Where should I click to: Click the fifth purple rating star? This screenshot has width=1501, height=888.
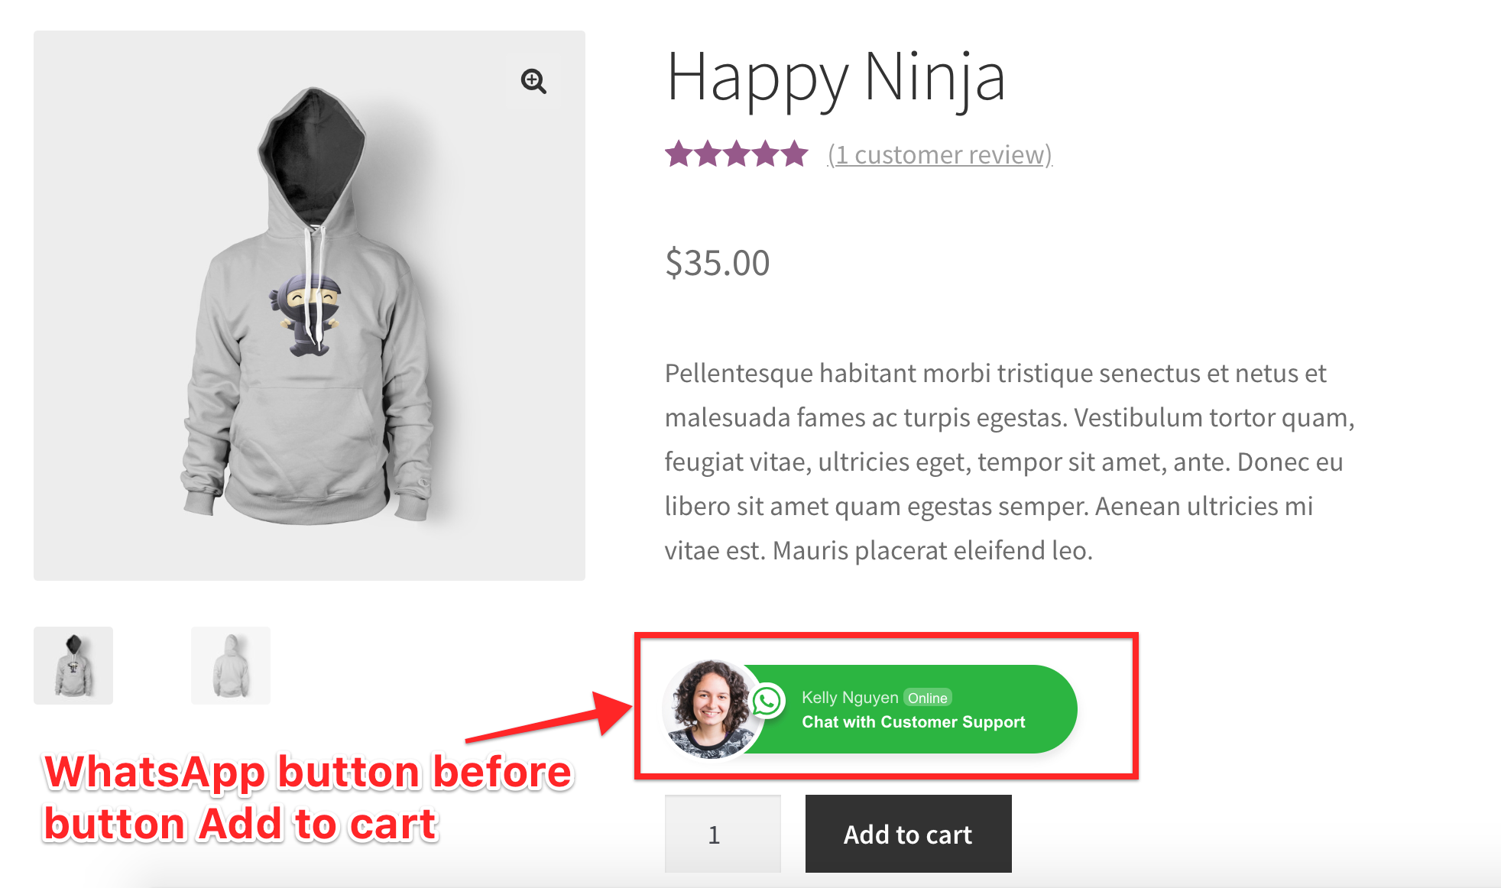tap(795, 154)
